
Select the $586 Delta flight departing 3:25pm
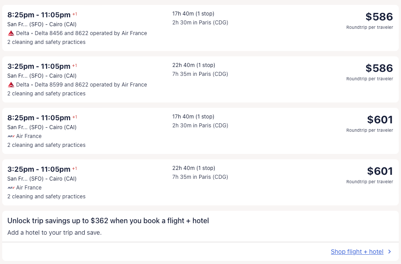(379, 68)
